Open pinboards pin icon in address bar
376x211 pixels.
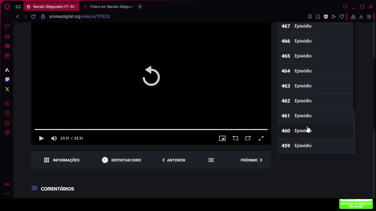(x=310, y=17)
